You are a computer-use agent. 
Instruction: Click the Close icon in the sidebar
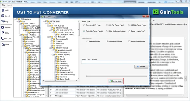coord(3,44)
